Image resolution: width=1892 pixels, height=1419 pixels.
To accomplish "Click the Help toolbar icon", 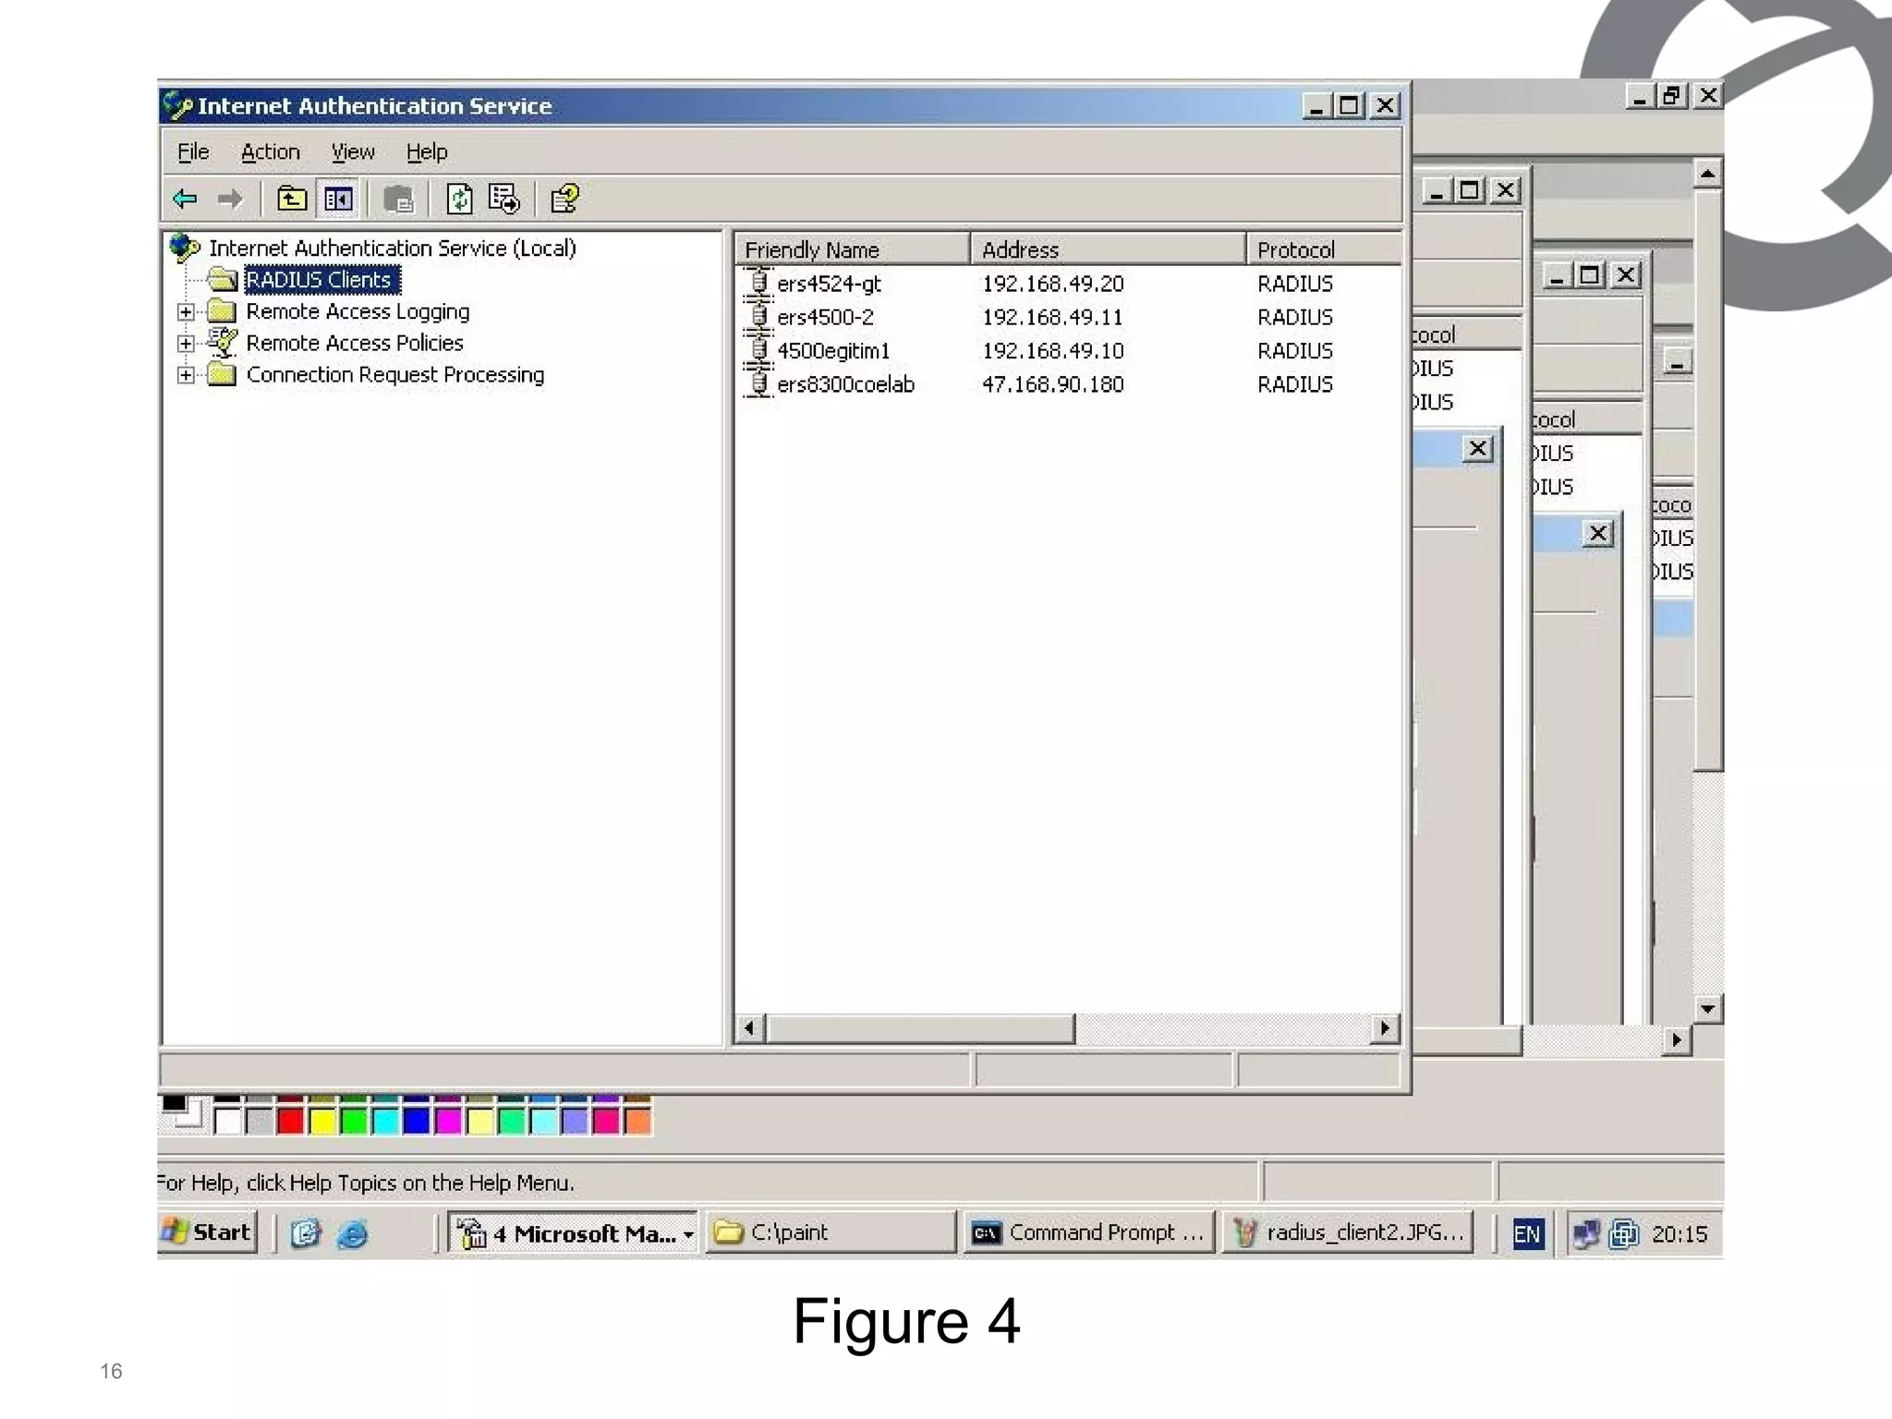I will coord(564,199).
